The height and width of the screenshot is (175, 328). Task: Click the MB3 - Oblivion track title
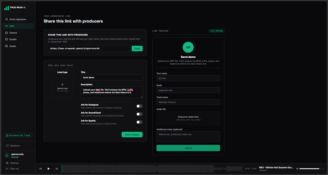(276, 168)
